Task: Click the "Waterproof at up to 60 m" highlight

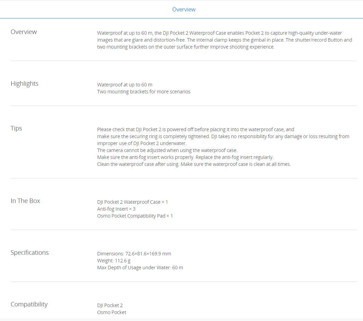Action: pos(125,85)
